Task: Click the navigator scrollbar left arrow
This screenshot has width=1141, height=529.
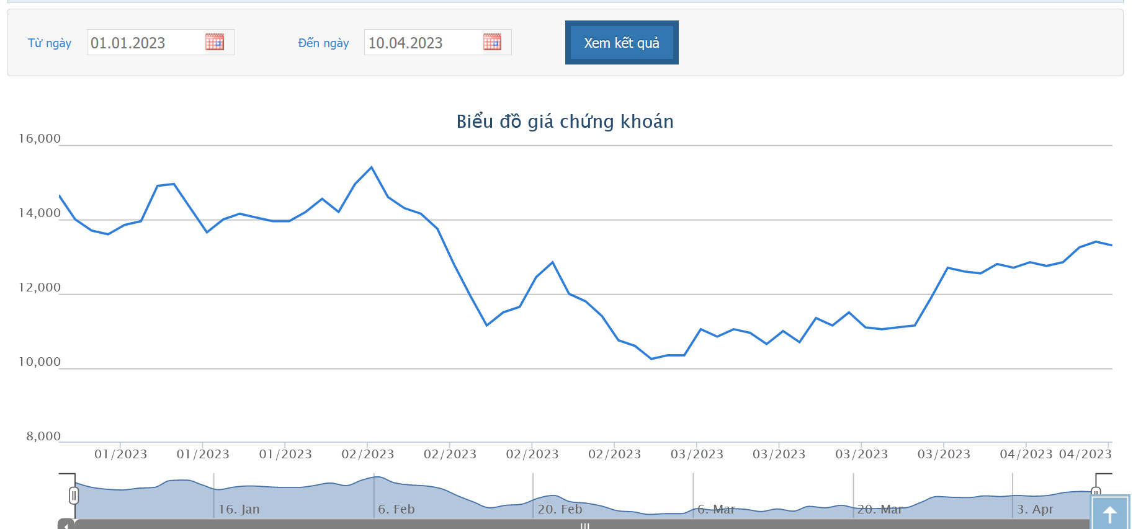Action: pos(66,525)
